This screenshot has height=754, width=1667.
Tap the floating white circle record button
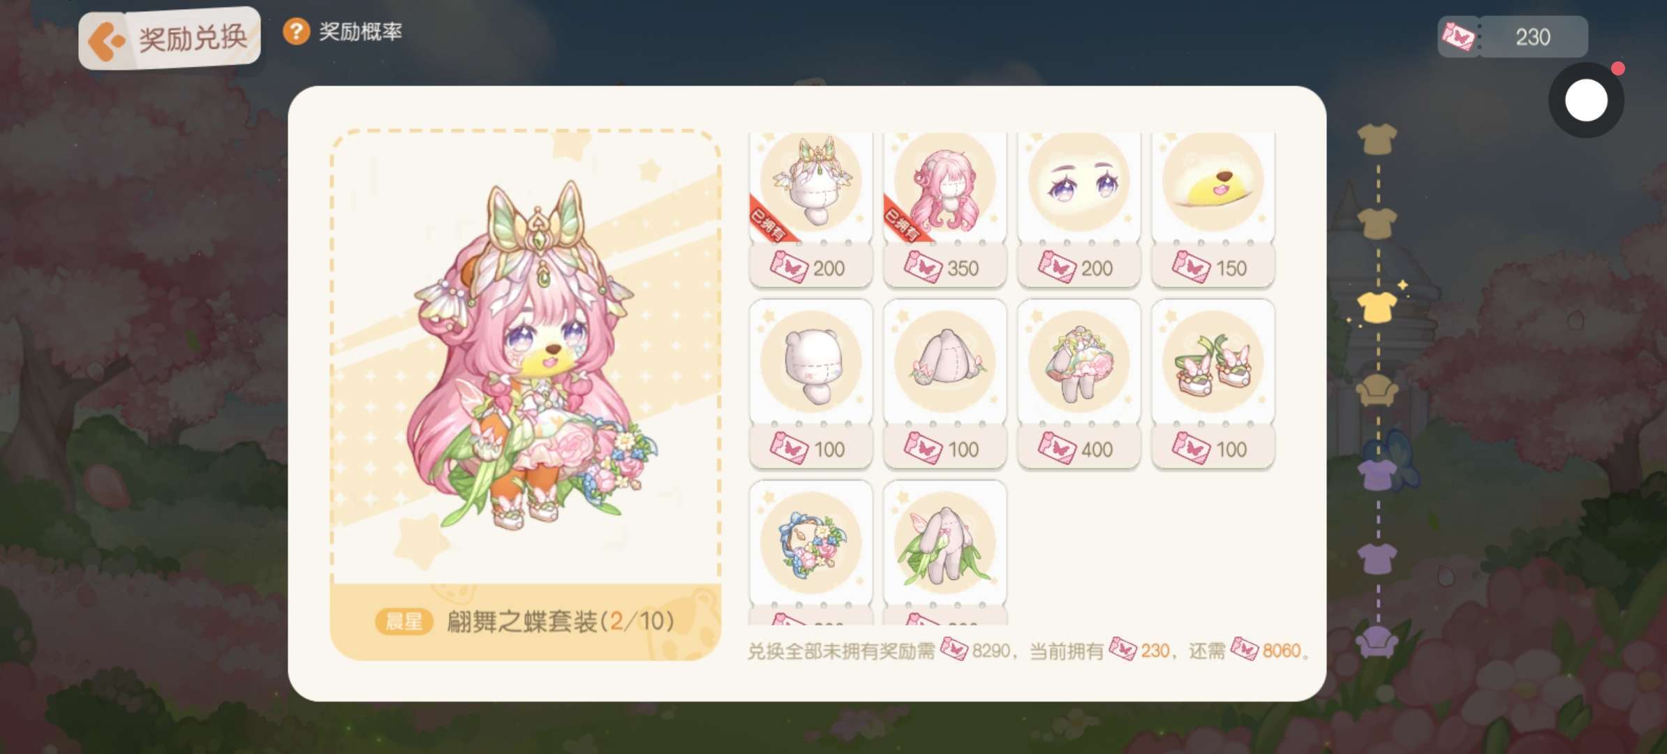(1586, 100)
